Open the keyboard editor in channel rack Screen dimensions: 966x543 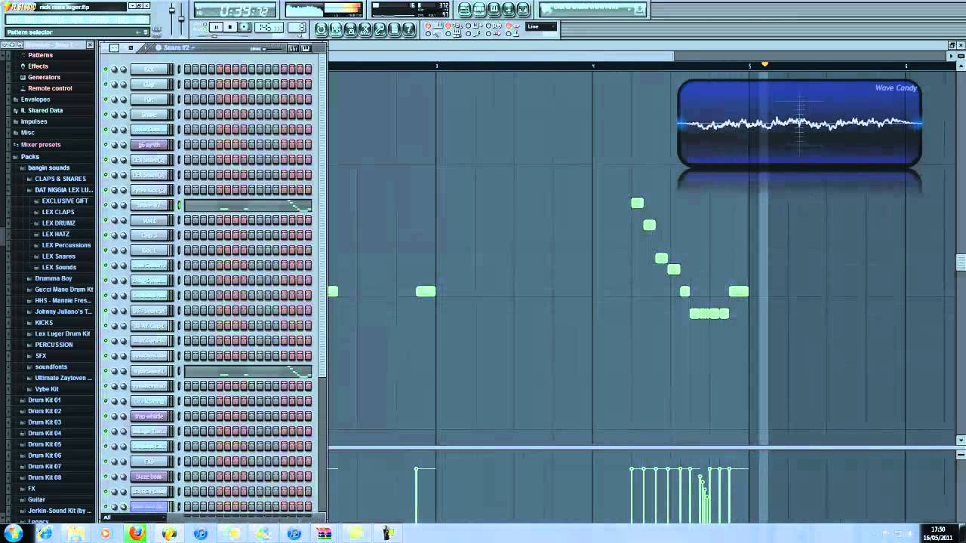pyautogui.click(x=306, y=48)
